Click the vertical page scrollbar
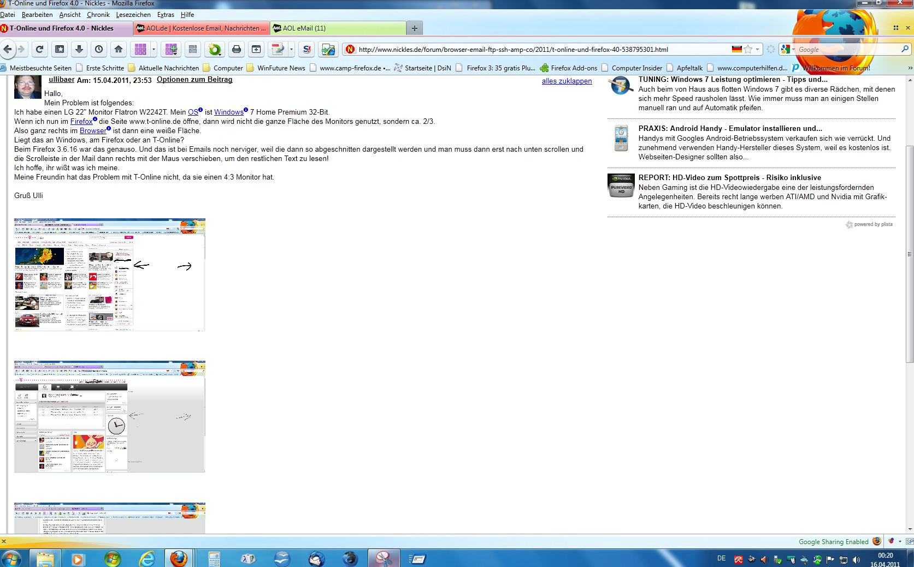This screenshot has width=914, height=567. [x=910, y=254]
